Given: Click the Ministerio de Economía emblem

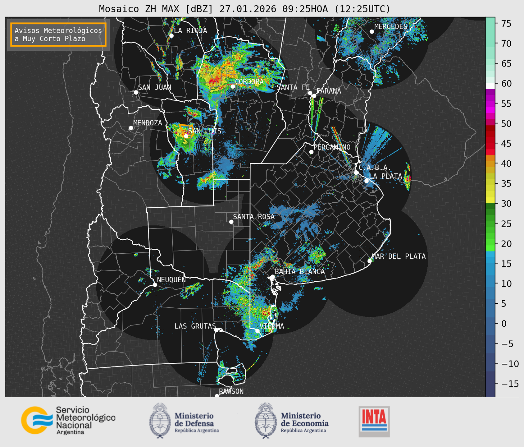Looking at the screenshot, I should coord(266,421).
